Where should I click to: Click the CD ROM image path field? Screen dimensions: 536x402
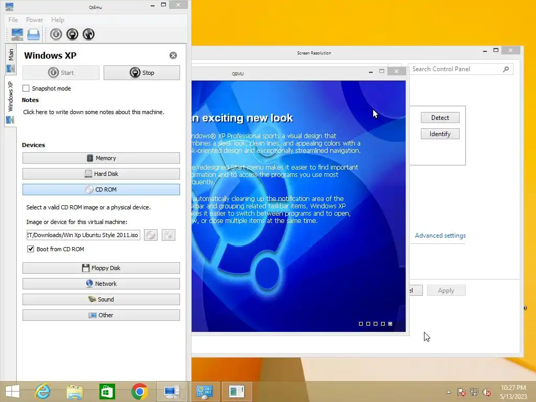pos(83,235)
